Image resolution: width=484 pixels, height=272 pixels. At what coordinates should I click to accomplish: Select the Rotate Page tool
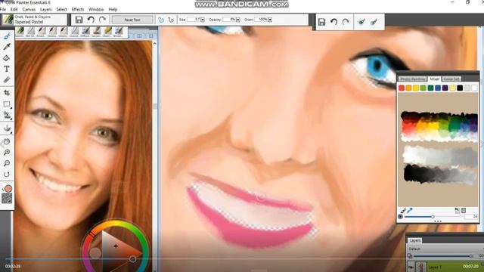pos(7,175)
